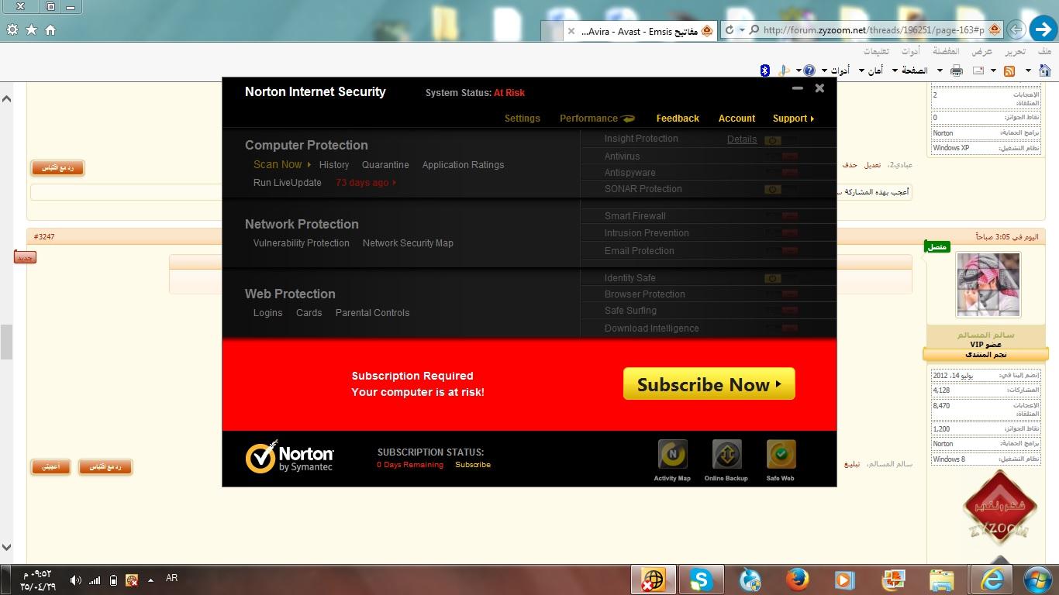1059x595 pixels.
Task: Select the Avira - Avast browser tab
Action: [x=639, y=31]
